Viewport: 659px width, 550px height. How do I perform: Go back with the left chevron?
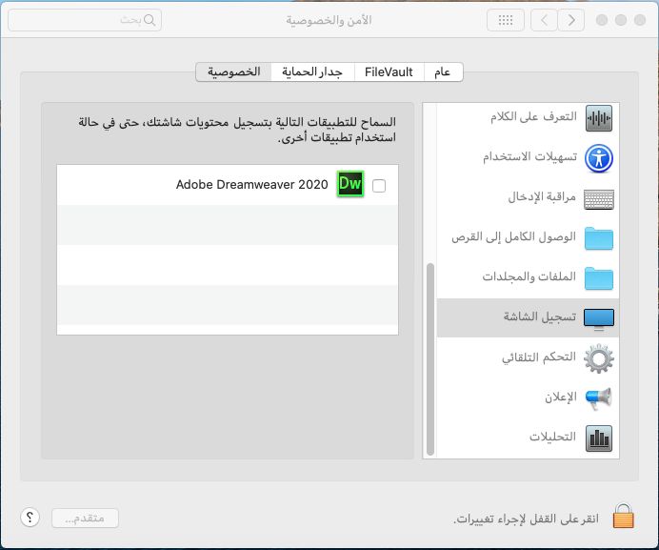[x=545, y=20]
